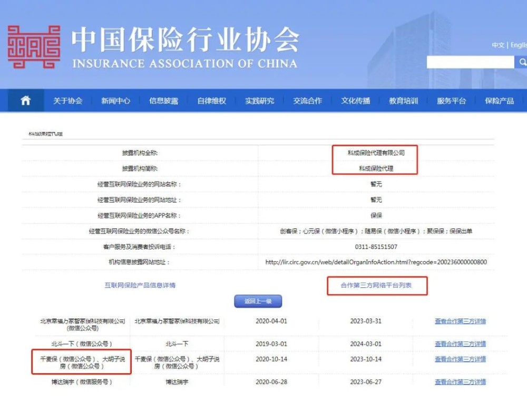Switch language to 中文
Screen dimensions: 527x399
coord(498,45)
